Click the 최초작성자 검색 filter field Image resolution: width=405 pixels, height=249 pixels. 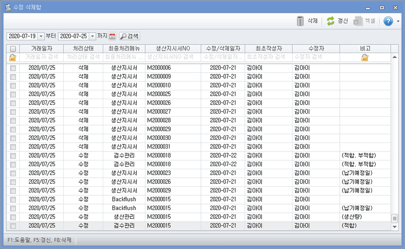(x=268, y=58)
